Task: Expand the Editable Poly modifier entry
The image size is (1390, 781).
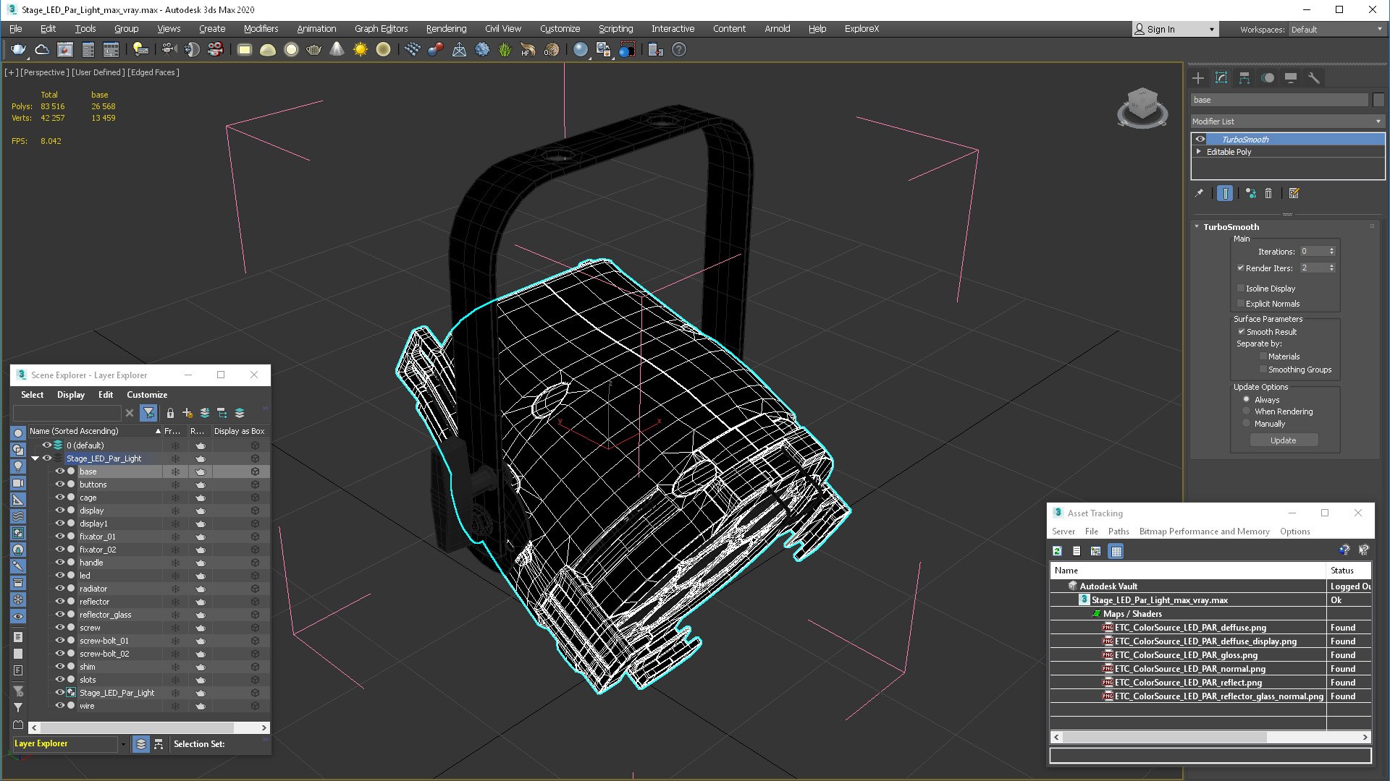Action: click(1199, 152)
